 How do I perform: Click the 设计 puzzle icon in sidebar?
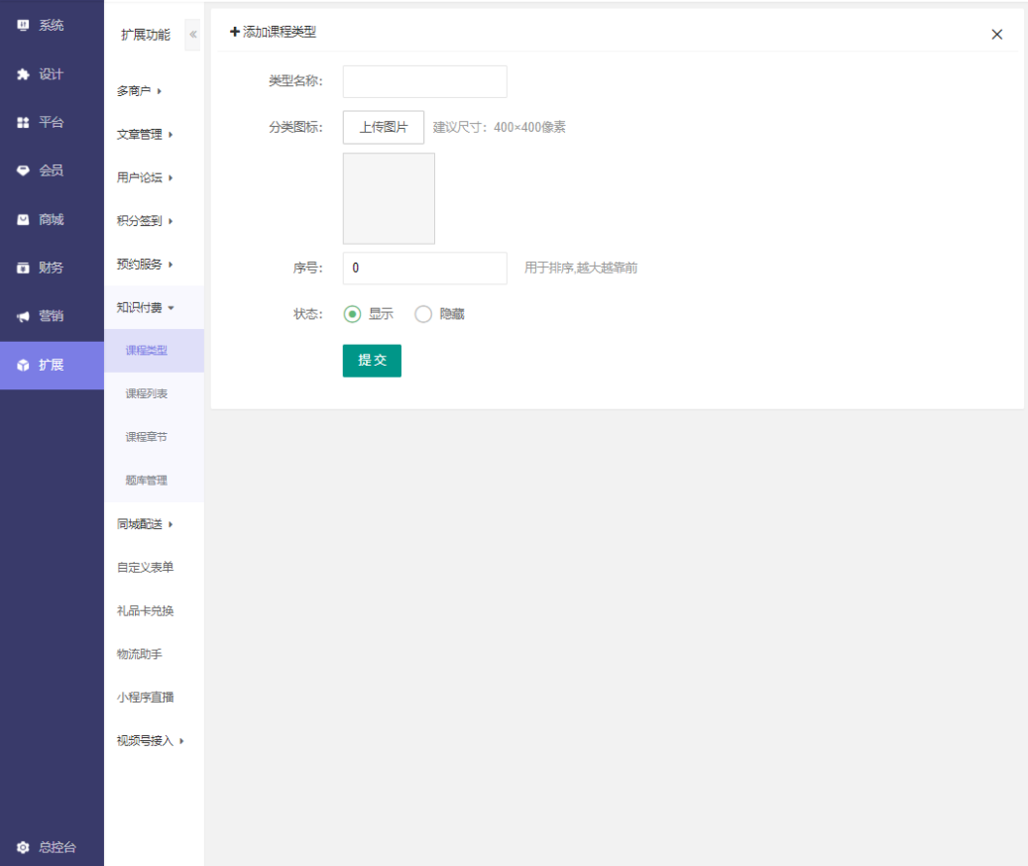coord(23,74)
